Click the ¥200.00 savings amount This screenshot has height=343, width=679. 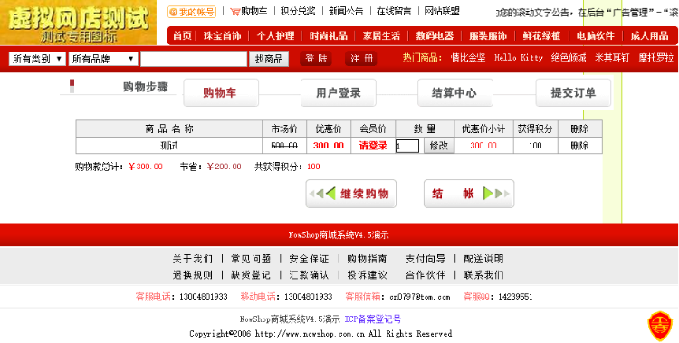coord(224,167)
